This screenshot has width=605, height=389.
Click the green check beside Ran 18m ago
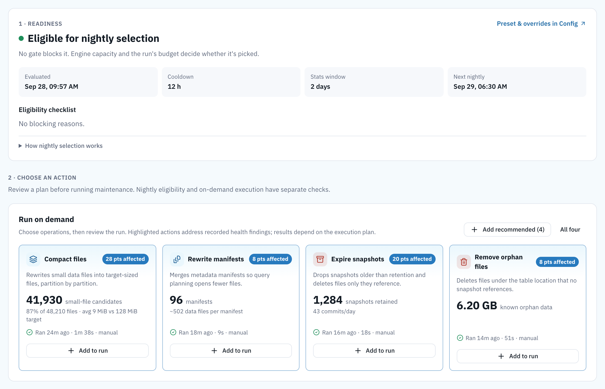pyautogui.click(x=173, y=332)
